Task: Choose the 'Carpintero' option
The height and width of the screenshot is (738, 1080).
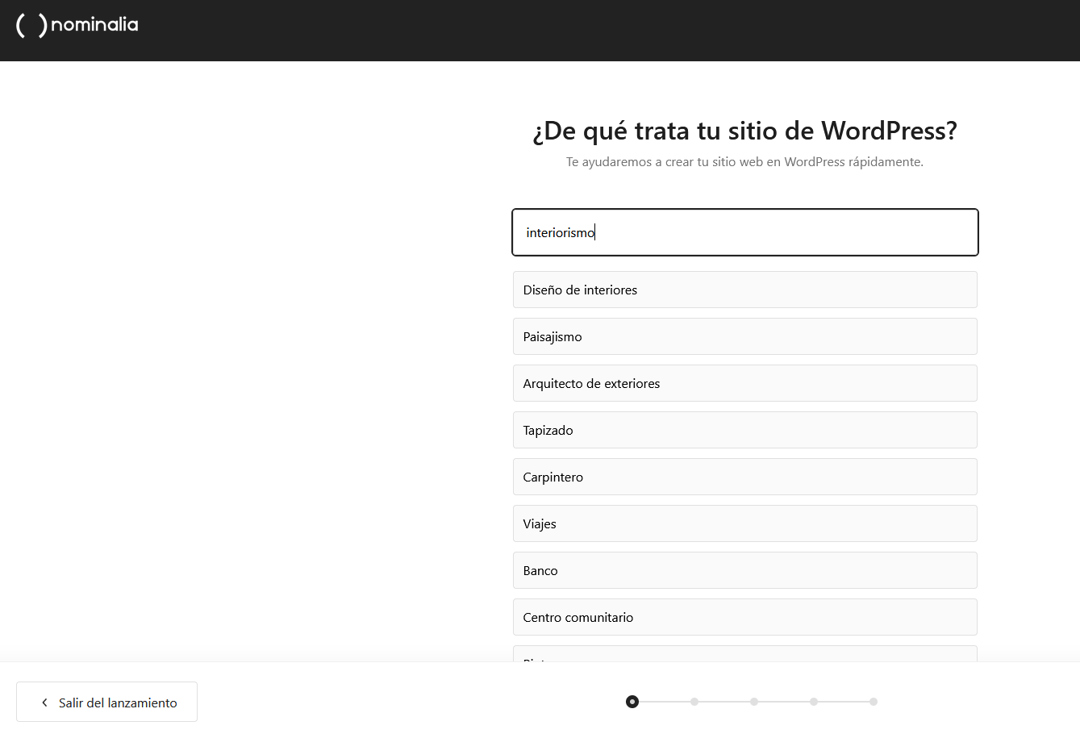Action: [x=745, y=477]
